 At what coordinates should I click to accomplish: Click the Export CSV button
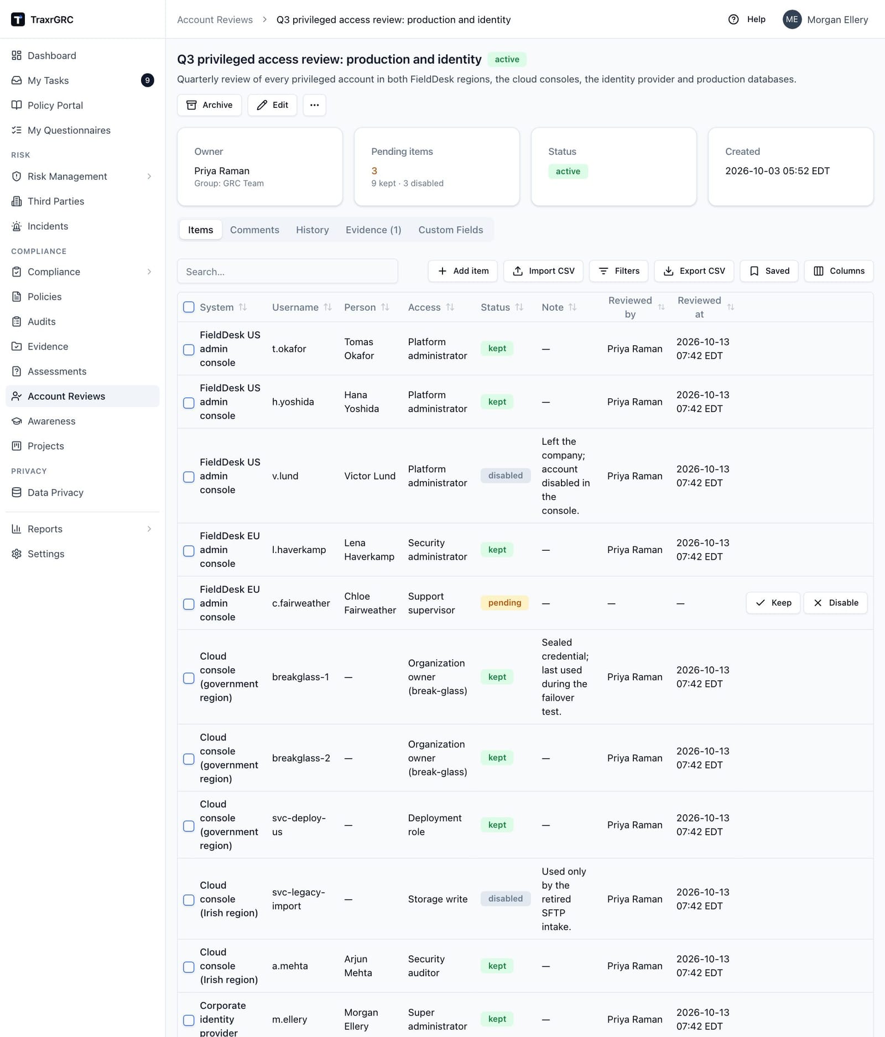tap(694, 271)
